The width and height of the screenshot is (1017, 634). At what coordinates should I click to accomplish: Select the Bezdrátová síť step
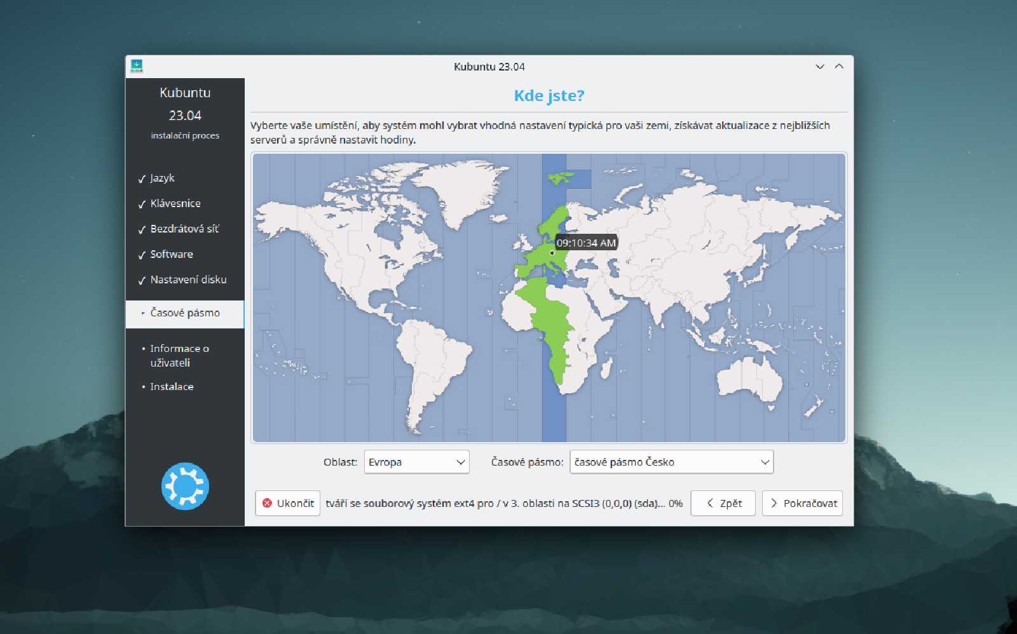184,229
